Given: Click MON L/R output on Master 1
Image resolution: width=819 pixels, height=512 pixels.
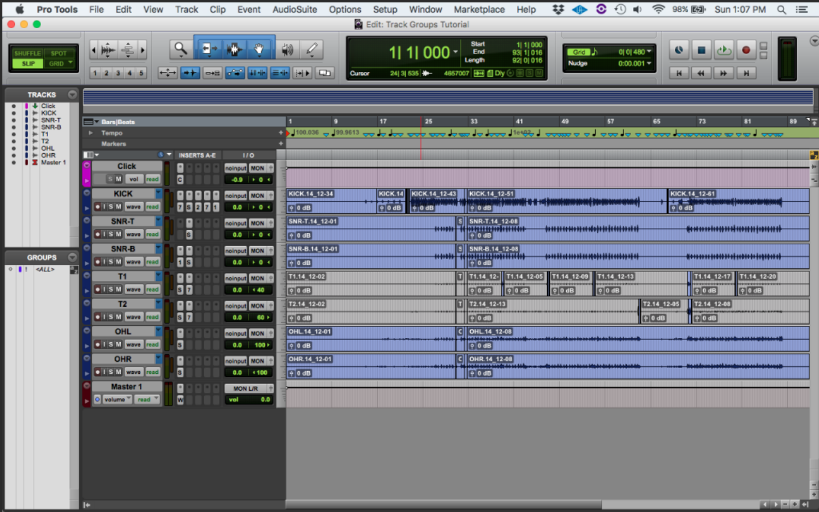Looking at the screenshot, I should click(x=246, y=388).
